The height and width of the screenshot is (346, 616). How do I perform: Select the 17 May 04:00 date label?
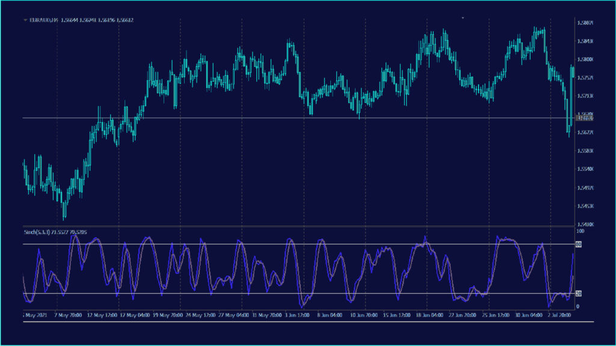tap(134, 315)
